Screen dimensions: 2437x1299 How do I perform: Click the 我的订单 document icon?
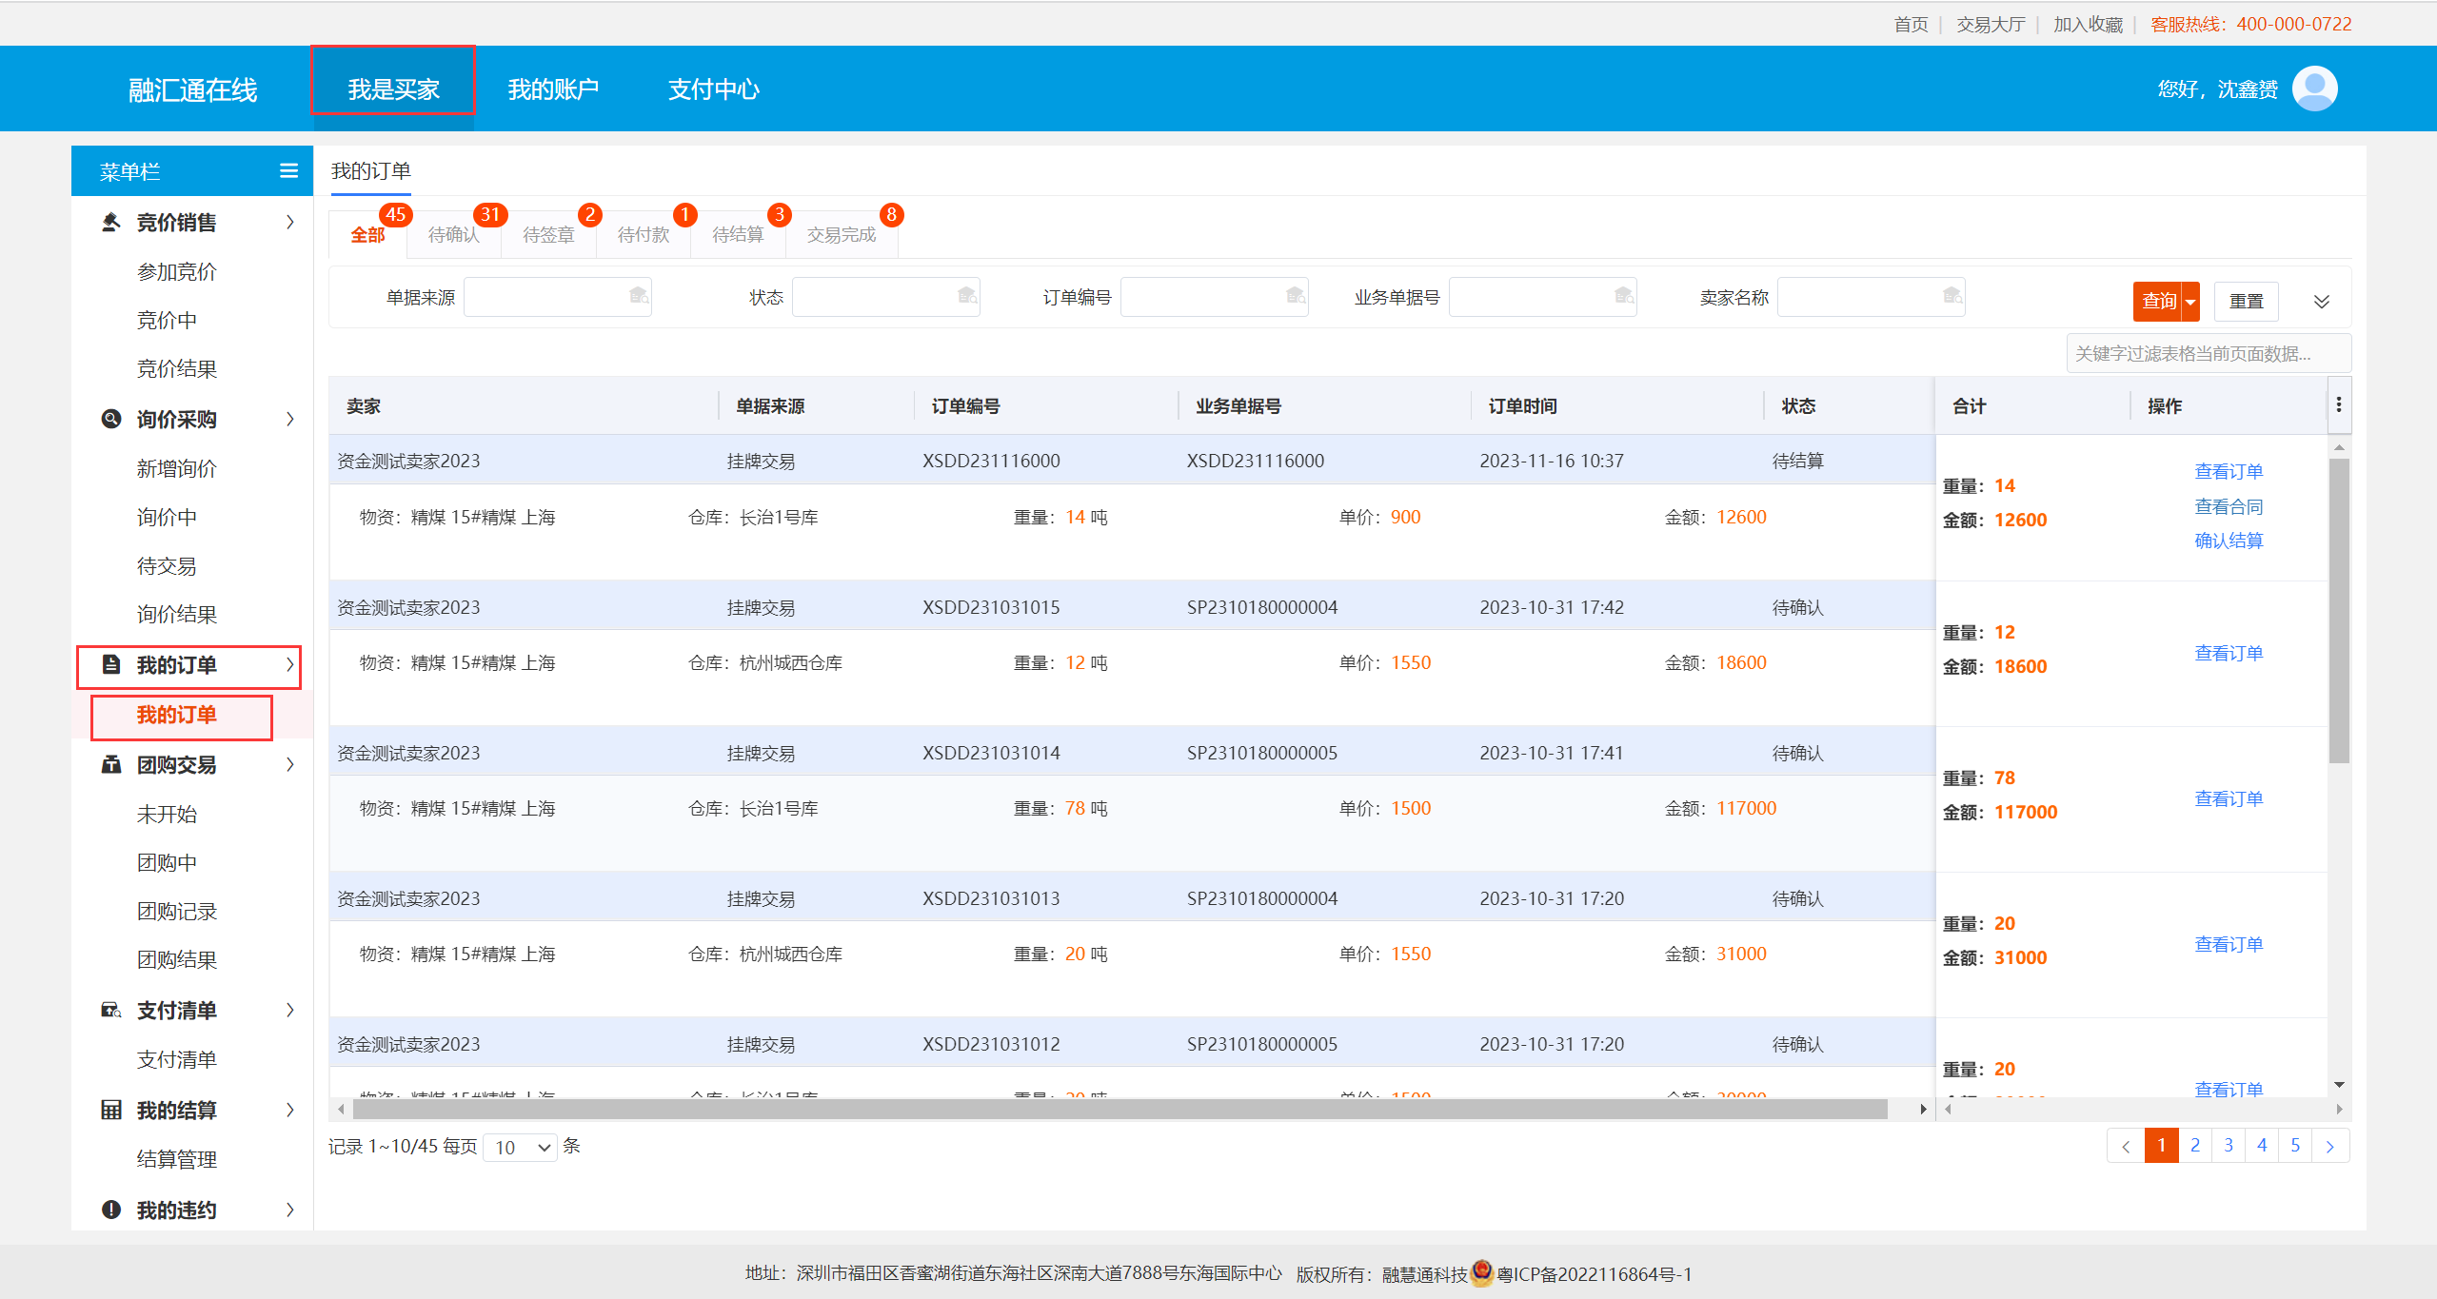pos(111,664)
